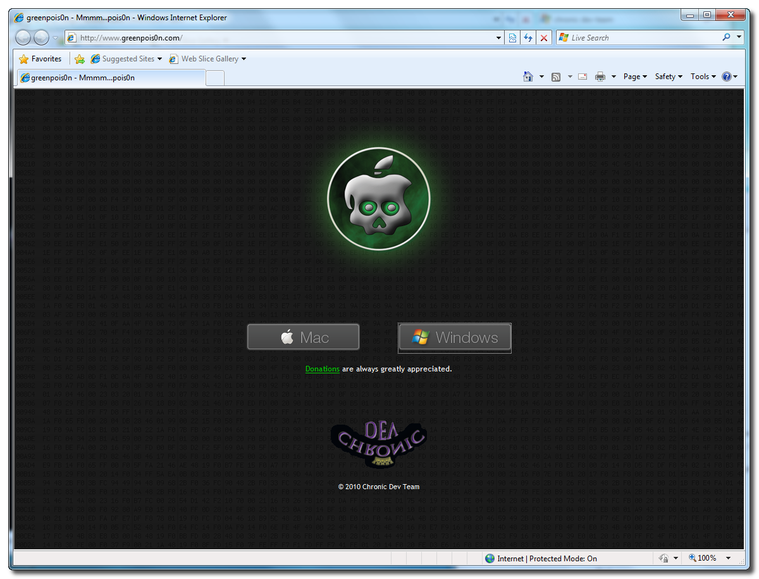Open the Donations link
Viewport: 759px width, 579px height.
[323, 369]
